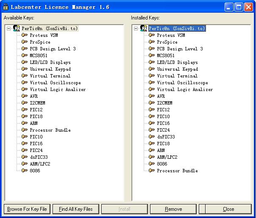This screenshot has width=256, height=218.
Task: Select ARM/LPC2 in Available Keys list
Action: 40,164
